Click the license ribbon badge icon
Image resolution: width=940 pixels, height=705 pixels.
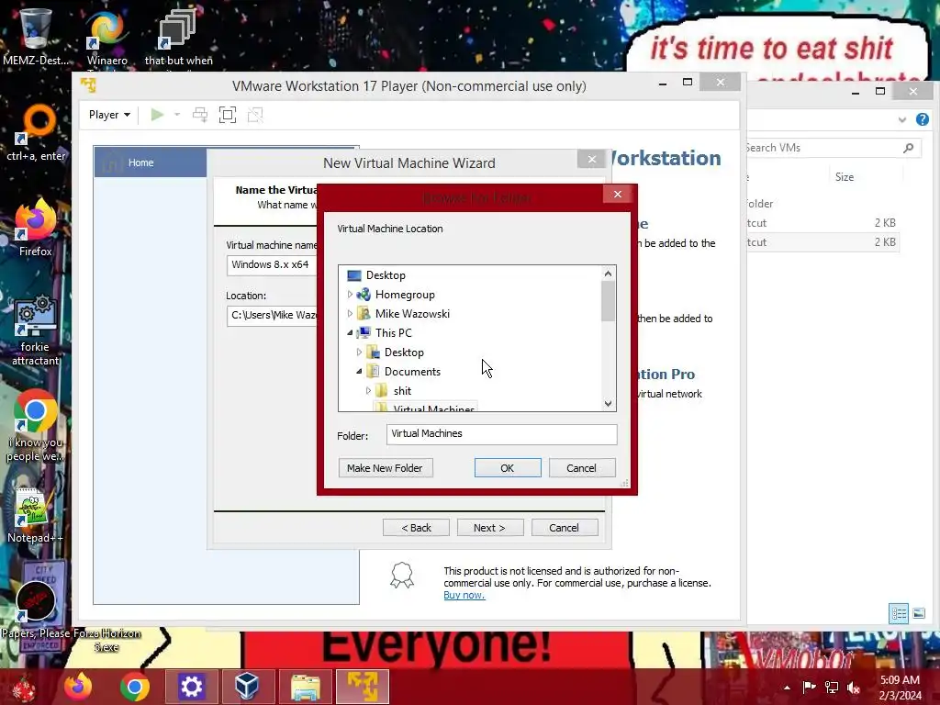[x=402, y=576]
